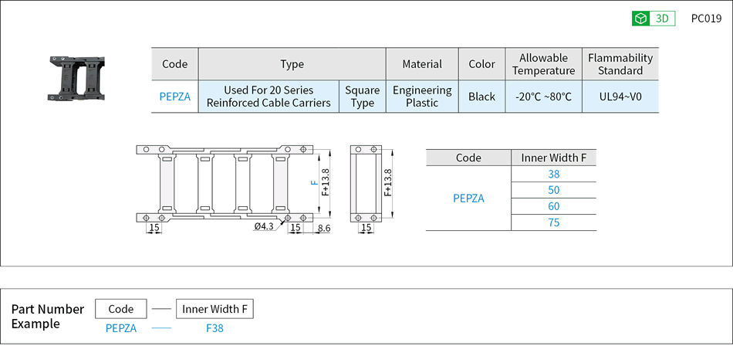The image size is (733, 346).
Task: Select the PEPZA code in the specifications table
Action: (174, 97)
